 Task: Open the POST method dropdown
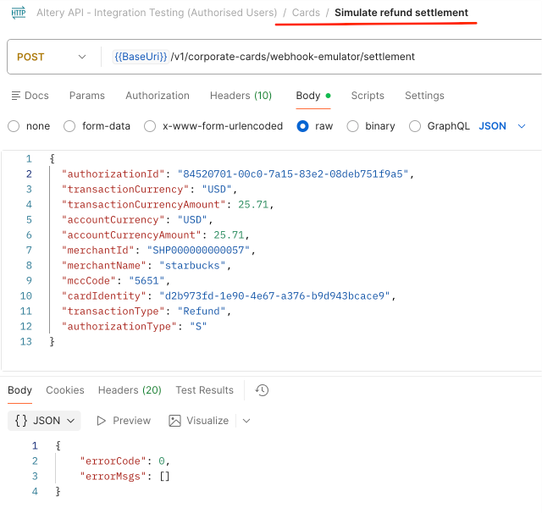coord(51,57)
